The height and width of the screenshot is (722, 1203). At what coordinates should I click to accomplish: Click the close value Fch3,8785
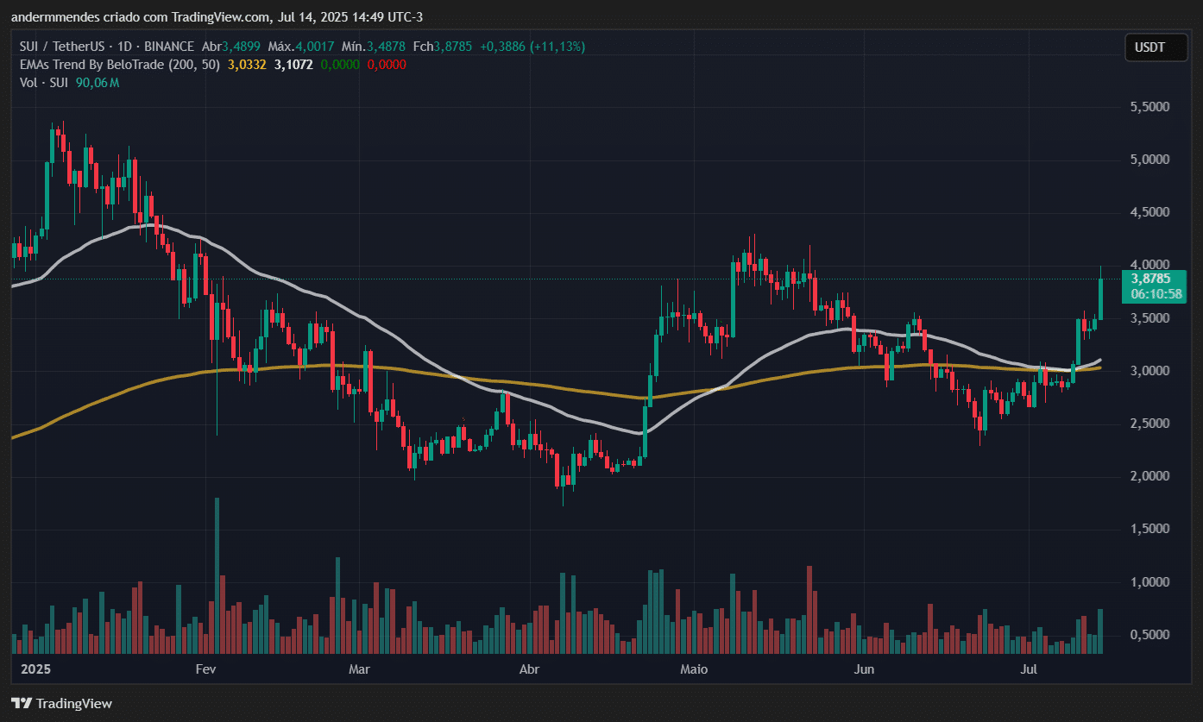click(442, 47)
